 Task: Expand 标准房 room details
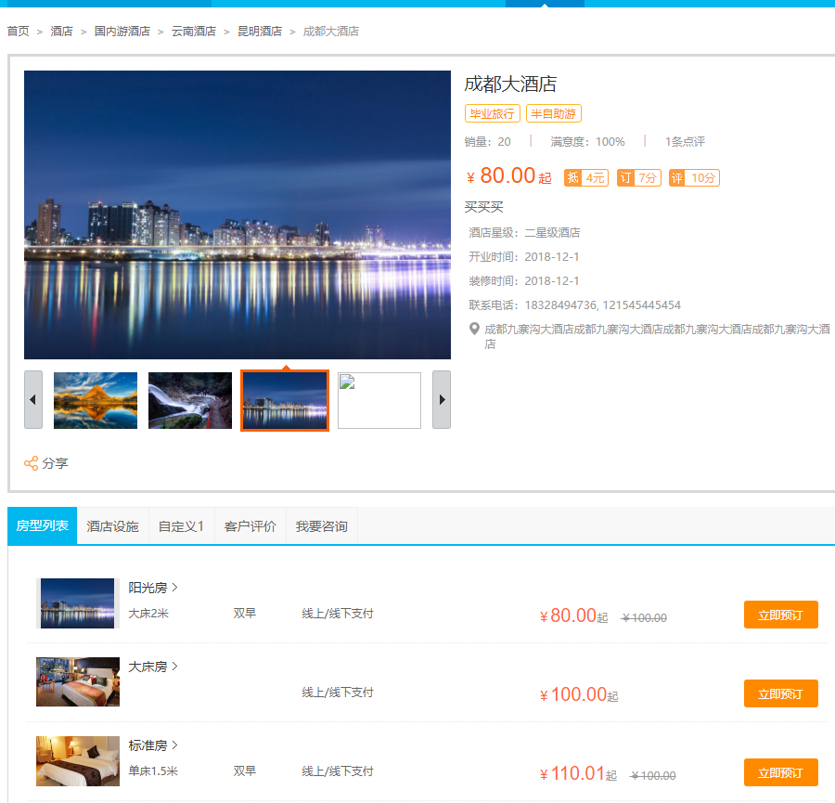pyautogui.click(x=153, y=745)
